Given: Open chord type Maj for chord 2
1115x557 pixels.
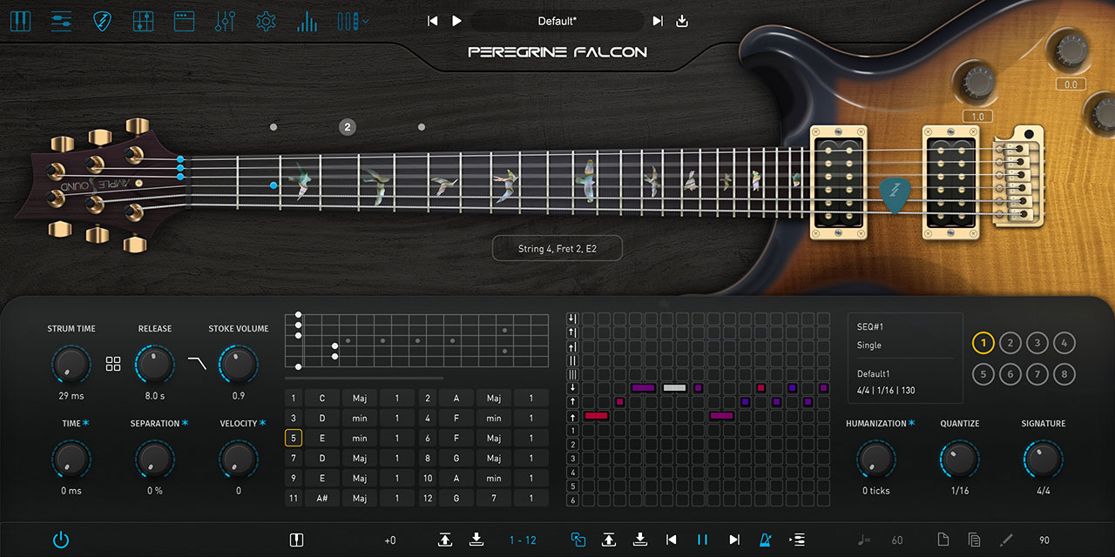Looking at the screenshot, I should click(494, 399).
